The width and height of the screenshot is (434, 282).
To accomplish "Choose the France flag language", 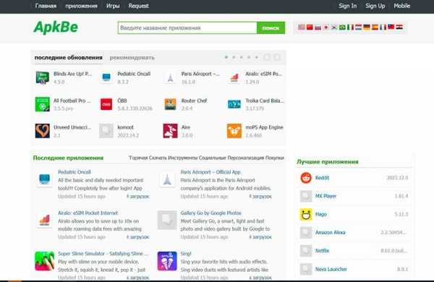I will (x=383, y=27).
